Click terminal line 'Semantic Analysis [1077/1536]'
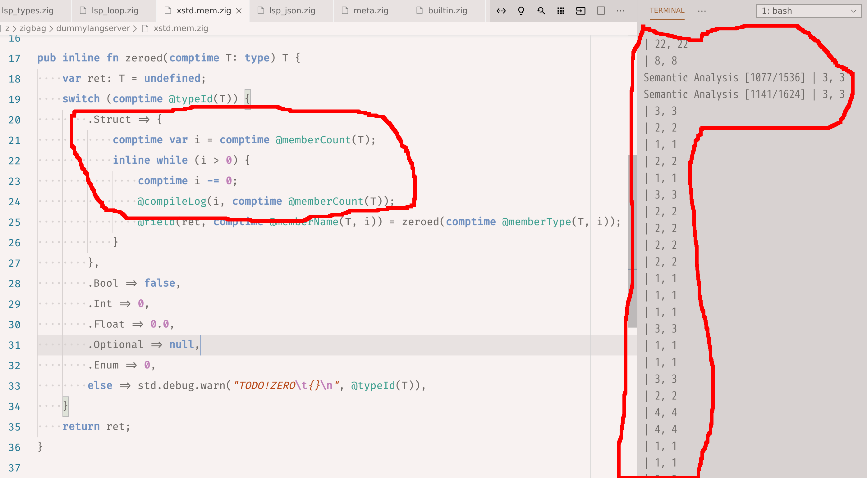The image size is (867, 478). (x=724, y=78)
